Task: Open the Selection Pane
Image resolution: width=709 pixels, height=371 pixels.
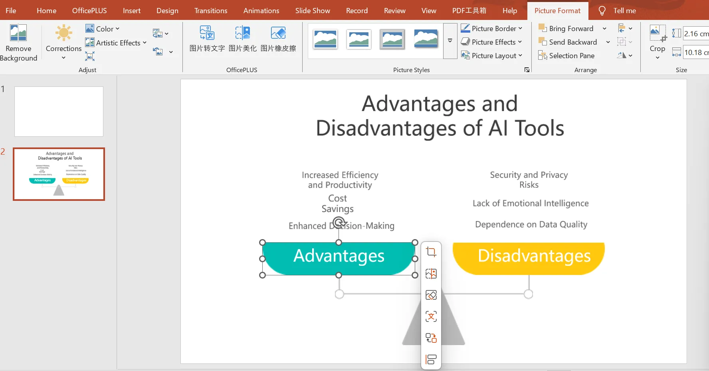Action: click(566, 56)
